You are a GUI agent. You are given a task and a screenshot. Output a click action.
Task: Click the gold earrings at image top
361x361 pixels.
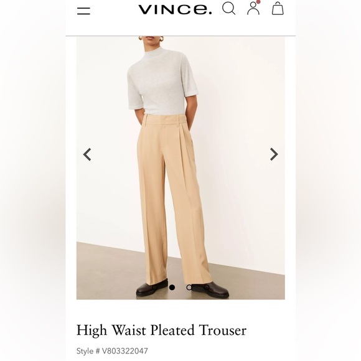coord(141,38)
